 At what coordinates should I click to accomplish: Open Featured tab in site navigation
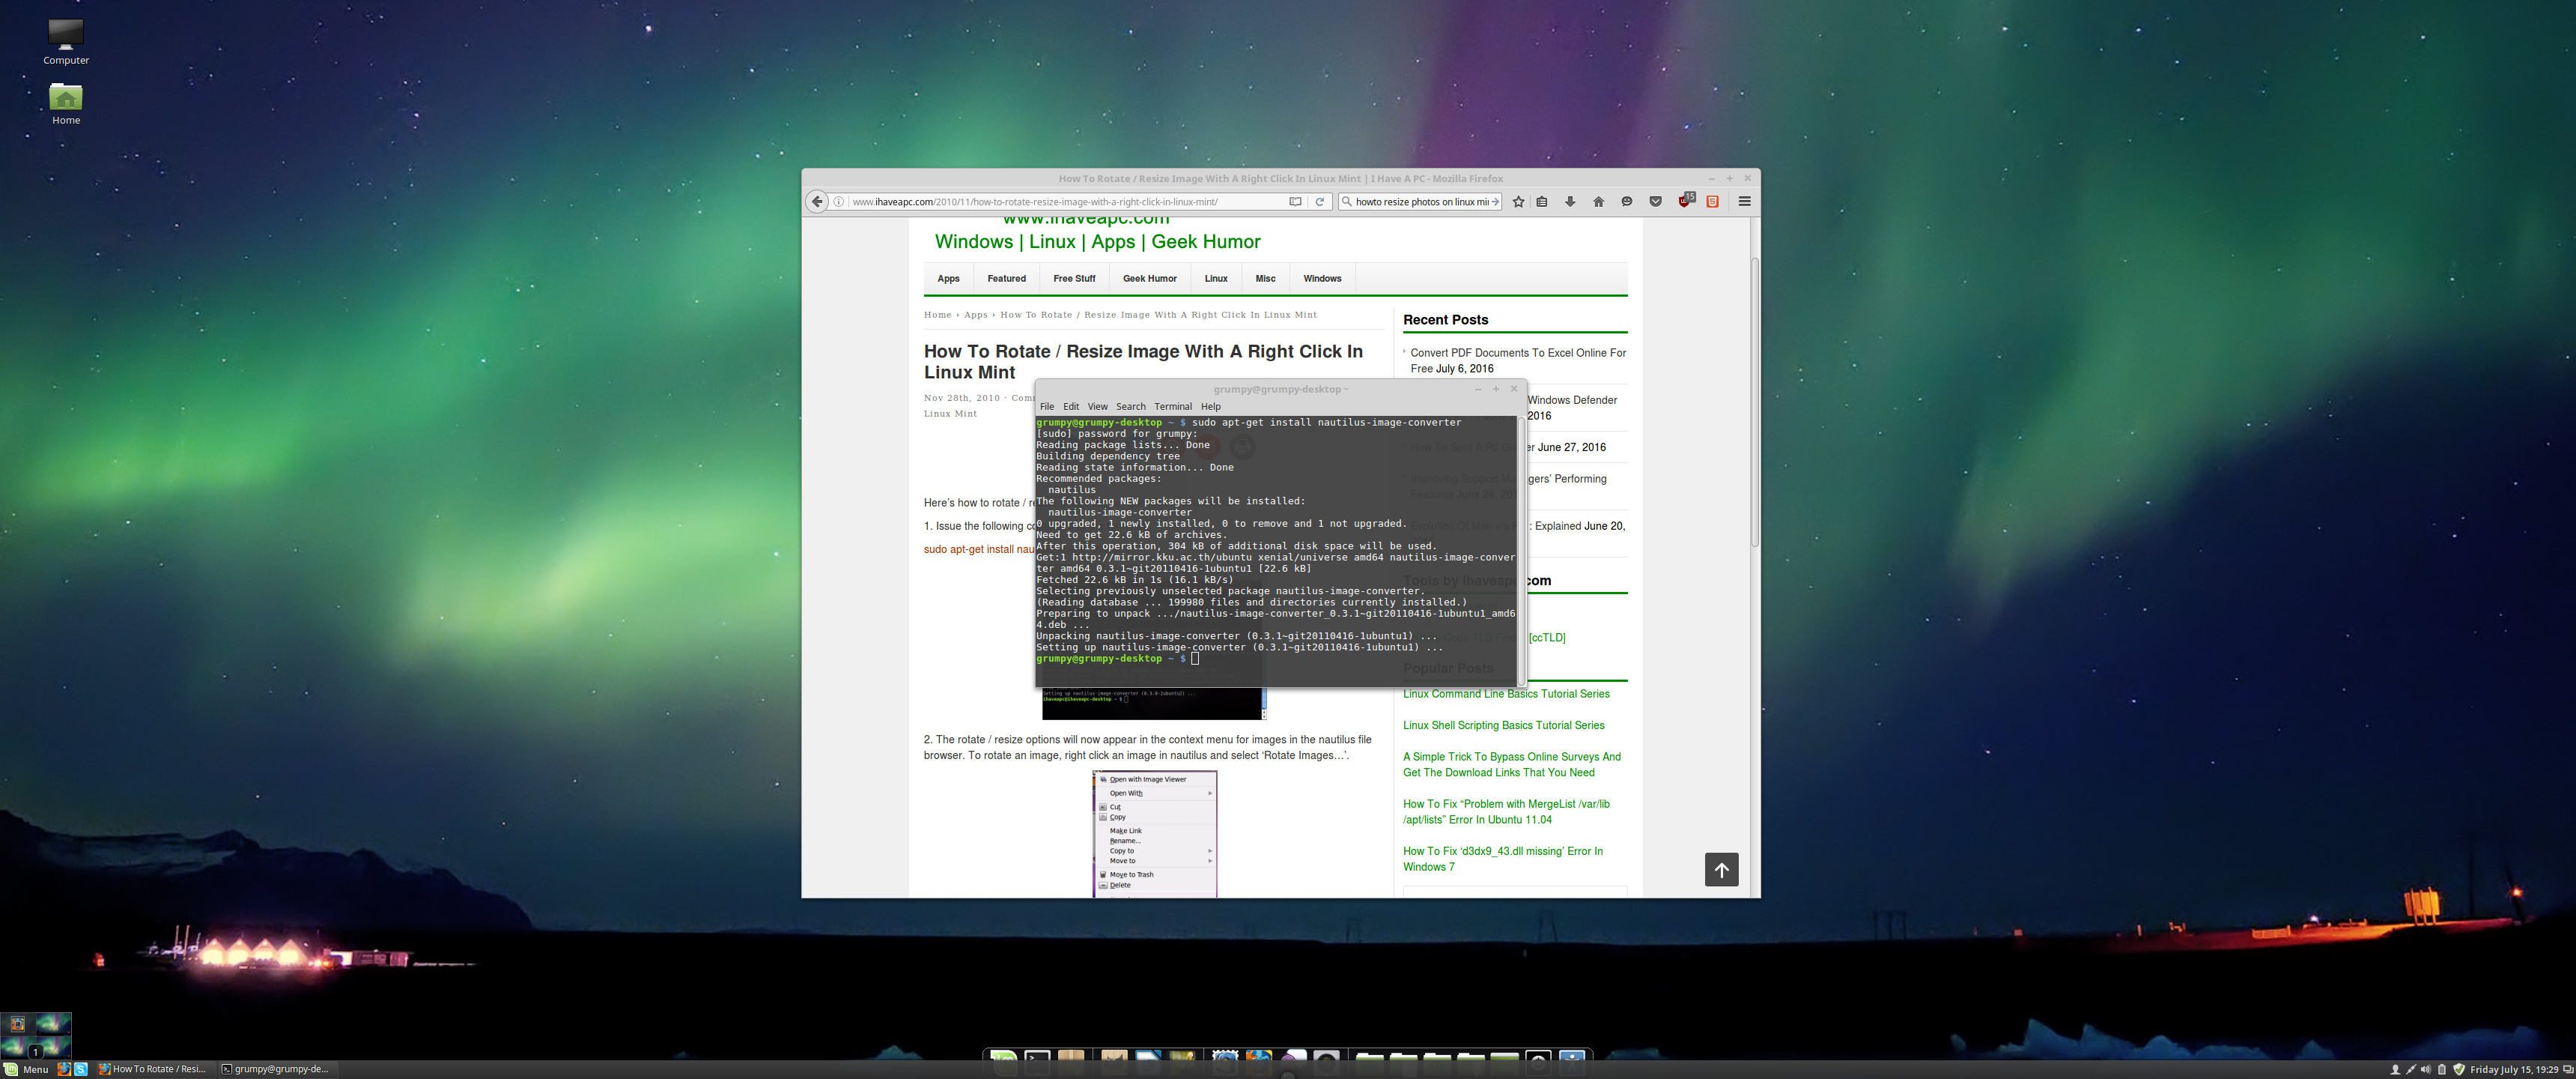pos(1006,278)
